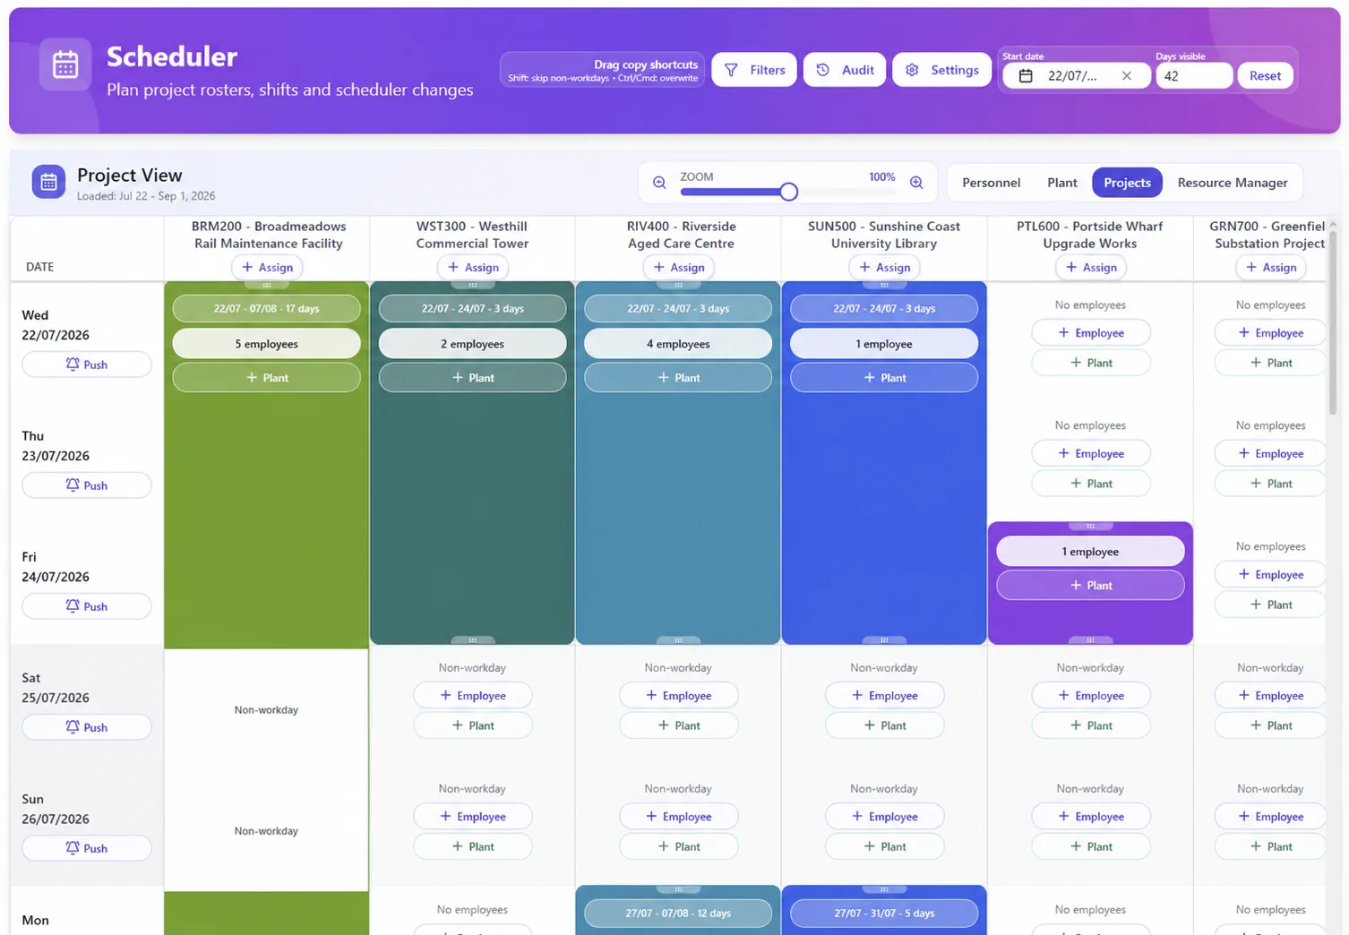Open the start date calendar picker icon

(x=1026, y=76)
